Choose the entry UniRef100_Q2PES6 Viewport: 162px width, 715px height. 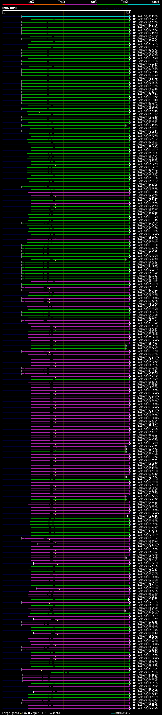pyautogui.click(x=145, y=61)
